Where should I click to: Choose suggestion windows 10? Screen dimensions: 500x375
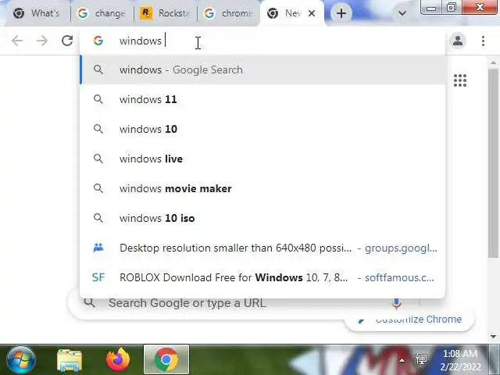pos(262,129)
